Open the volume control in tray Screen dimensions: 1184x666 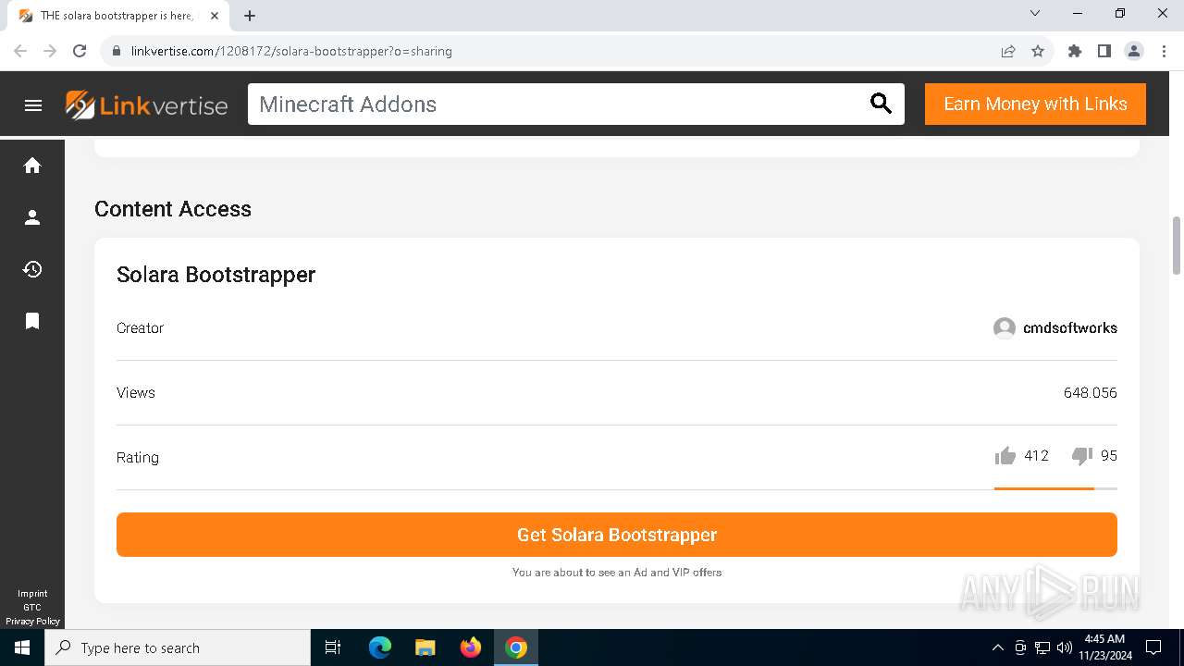(x=1065, y=647)
